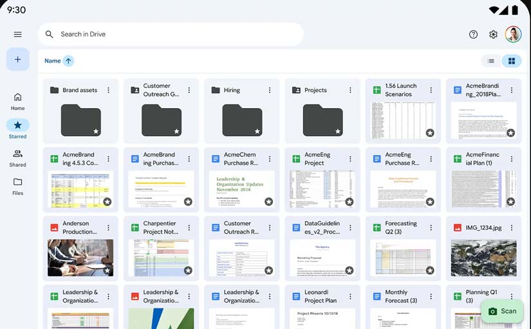Unstar the 1.56 Launch Scenarios file
This screenshot has width=531, height=329.
pyautogui.click(x=430, y=133)
